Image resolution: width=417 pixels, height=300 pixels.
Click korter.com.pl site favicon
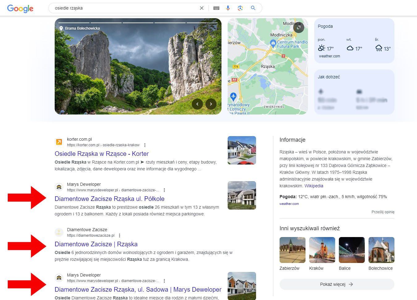click(x=59, y=142)
